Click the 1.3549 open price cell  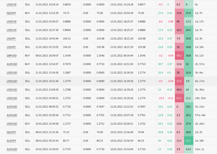67,56
